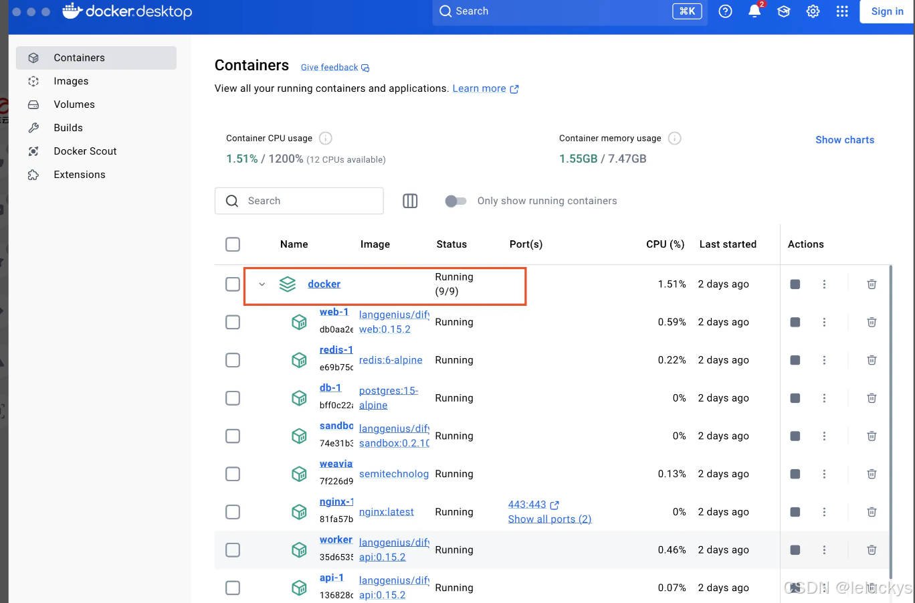Check the db-1 row checkbox

click(233, 398)
